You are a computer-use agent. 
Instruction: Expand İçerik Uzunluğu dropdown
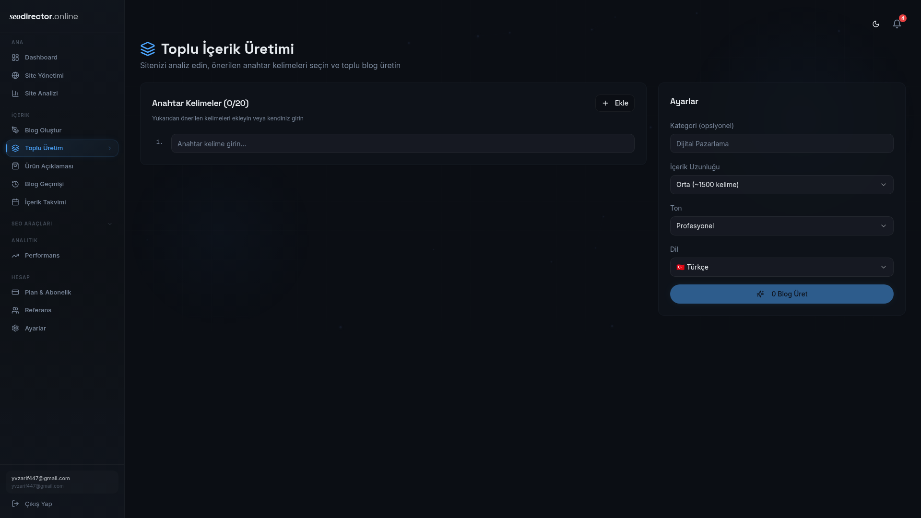click(x=781, y=185)
